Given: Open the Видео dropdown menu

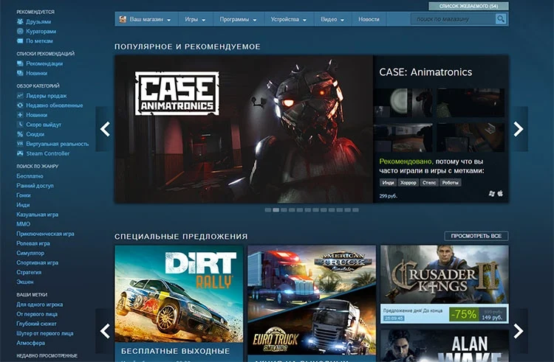Looking at the screenshot, I should pyautogui.click(x=332, y=19).
